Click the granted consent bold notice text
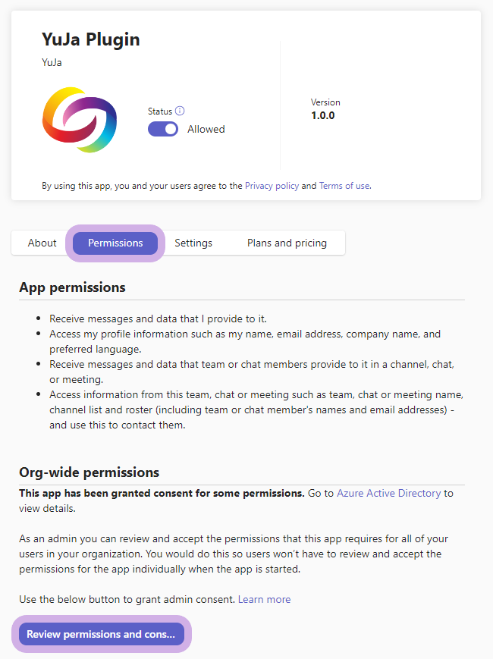 [162, 493]
